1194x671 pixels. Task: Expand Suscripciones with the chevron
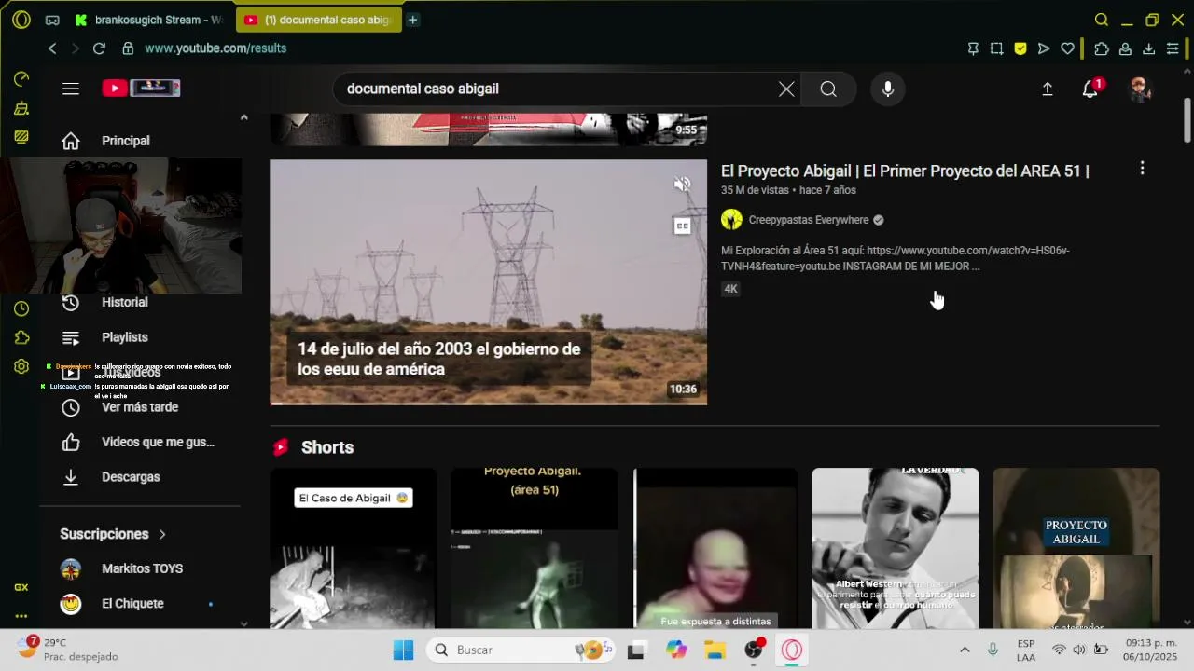(161, 534)
